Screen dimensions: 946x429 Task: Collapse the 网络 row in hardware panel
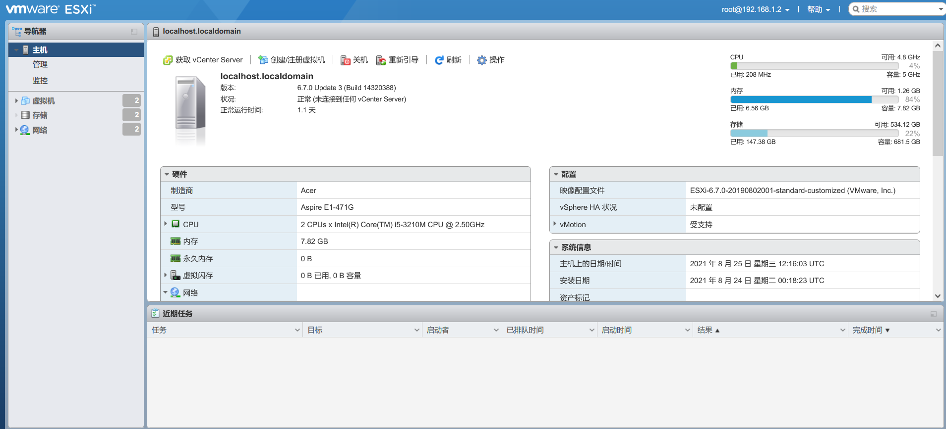(x=166, y=292)
